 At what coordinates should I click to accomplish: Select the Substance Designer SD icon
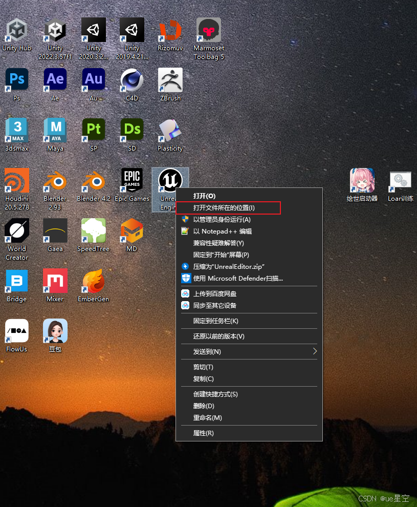point(132,135)
